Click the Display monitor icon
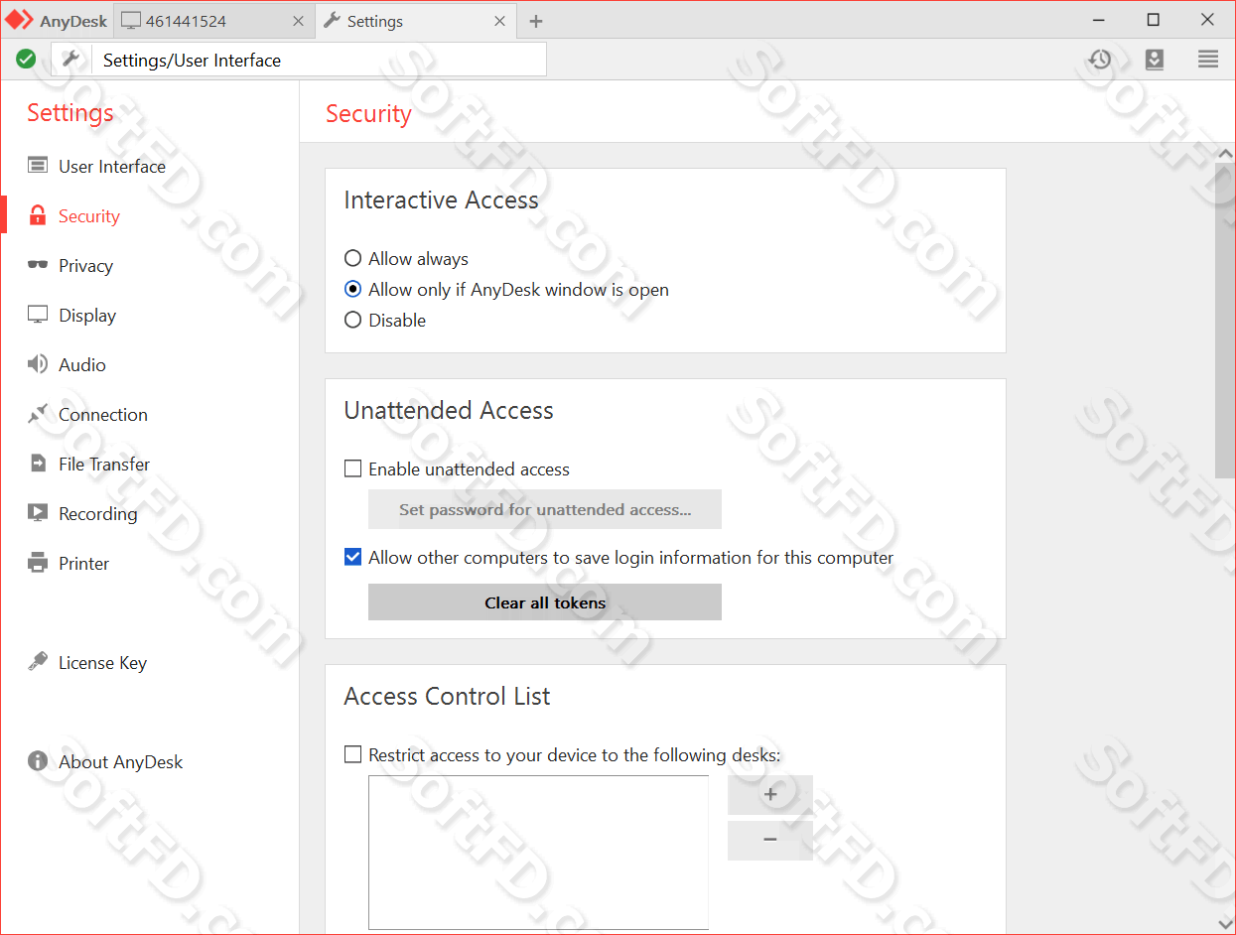The height and width of the screenshot is (935, 1236). 38,315
